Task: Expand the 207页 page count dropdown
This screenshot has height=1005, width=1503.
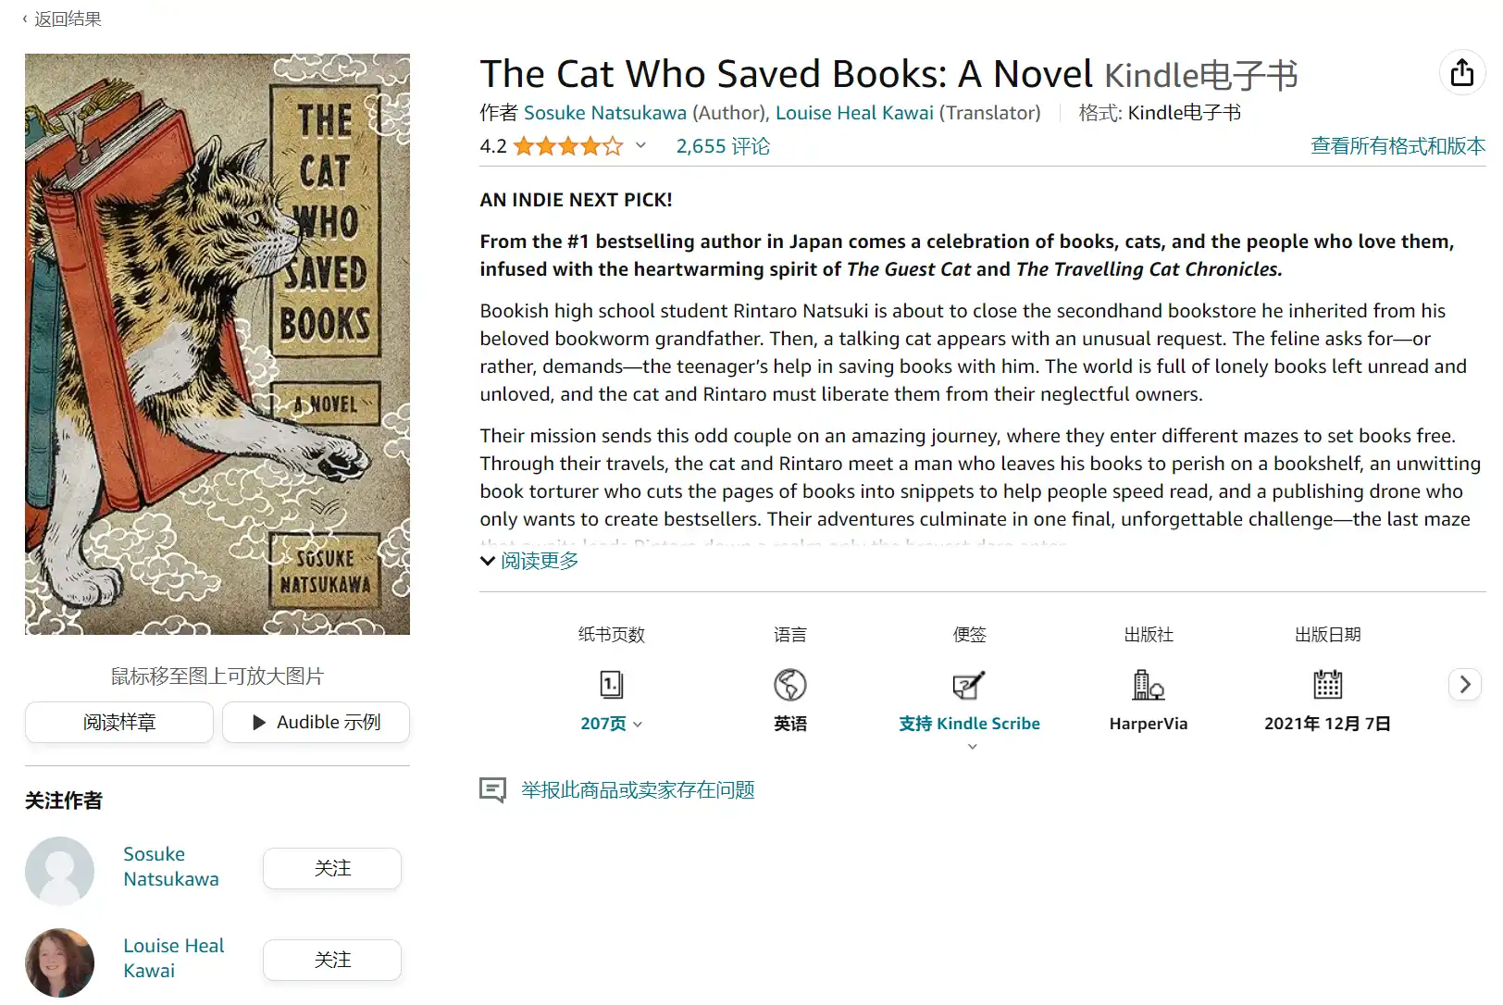Action: [x=611, y=724]
